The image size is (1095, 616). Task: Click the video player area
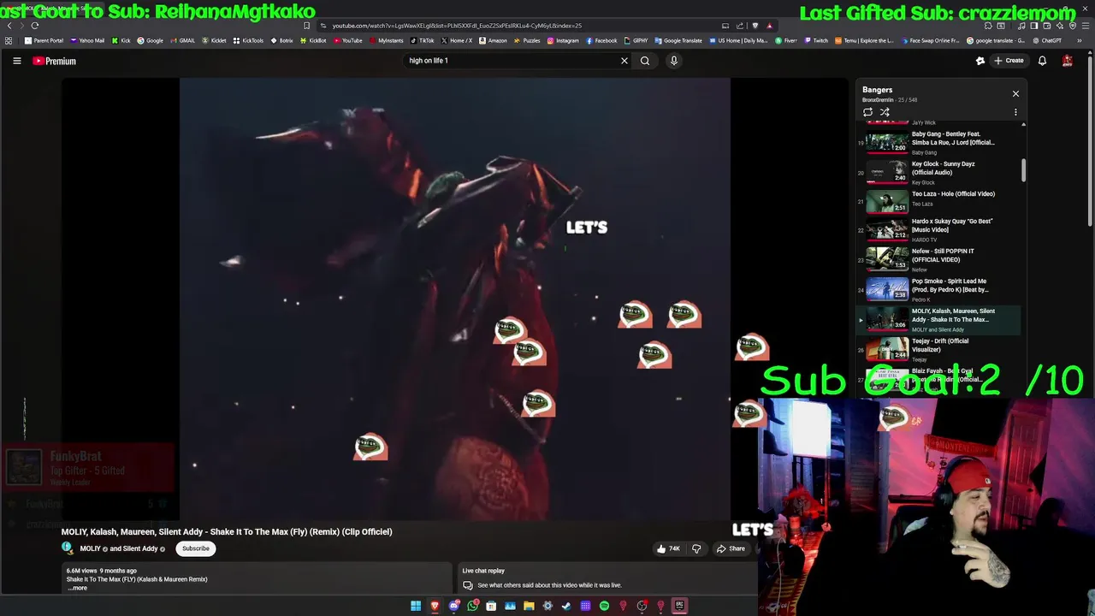[455, 299]
